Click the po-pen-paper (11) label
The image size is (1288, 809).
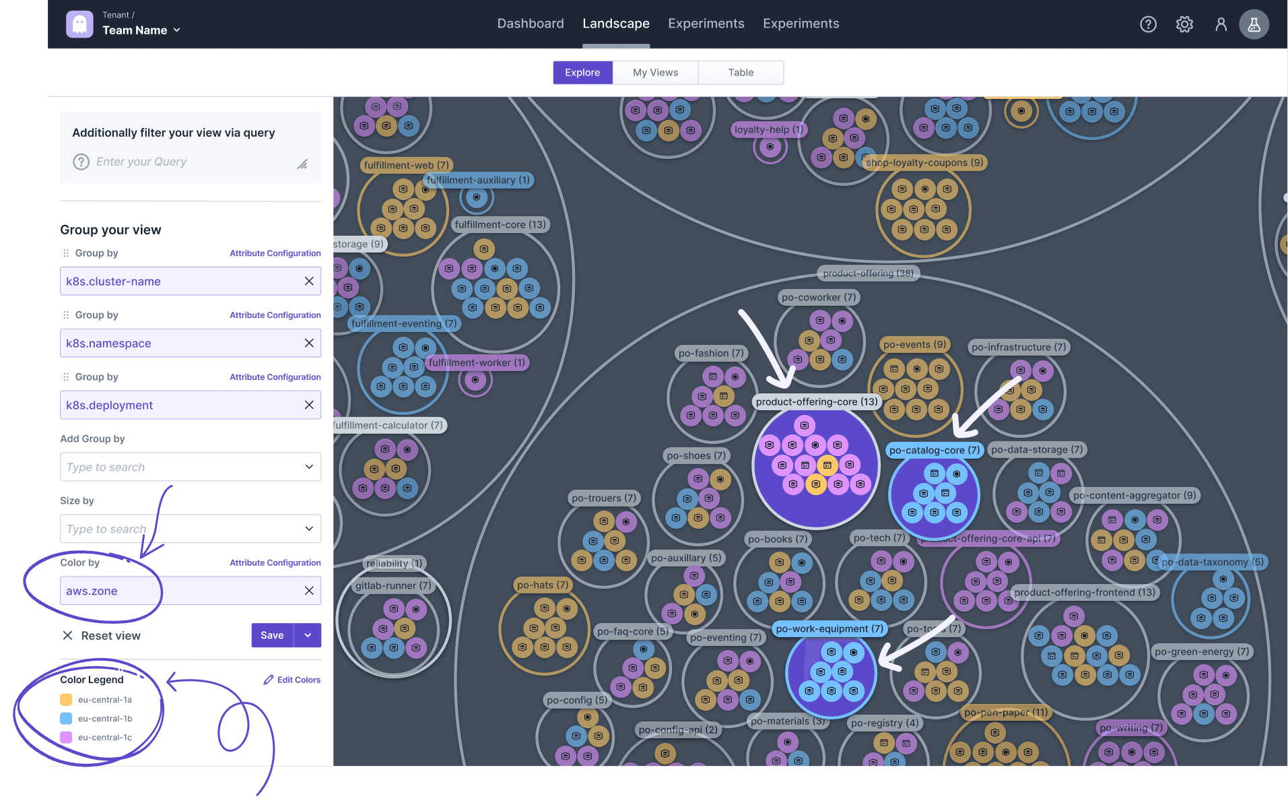[1006, 712]
